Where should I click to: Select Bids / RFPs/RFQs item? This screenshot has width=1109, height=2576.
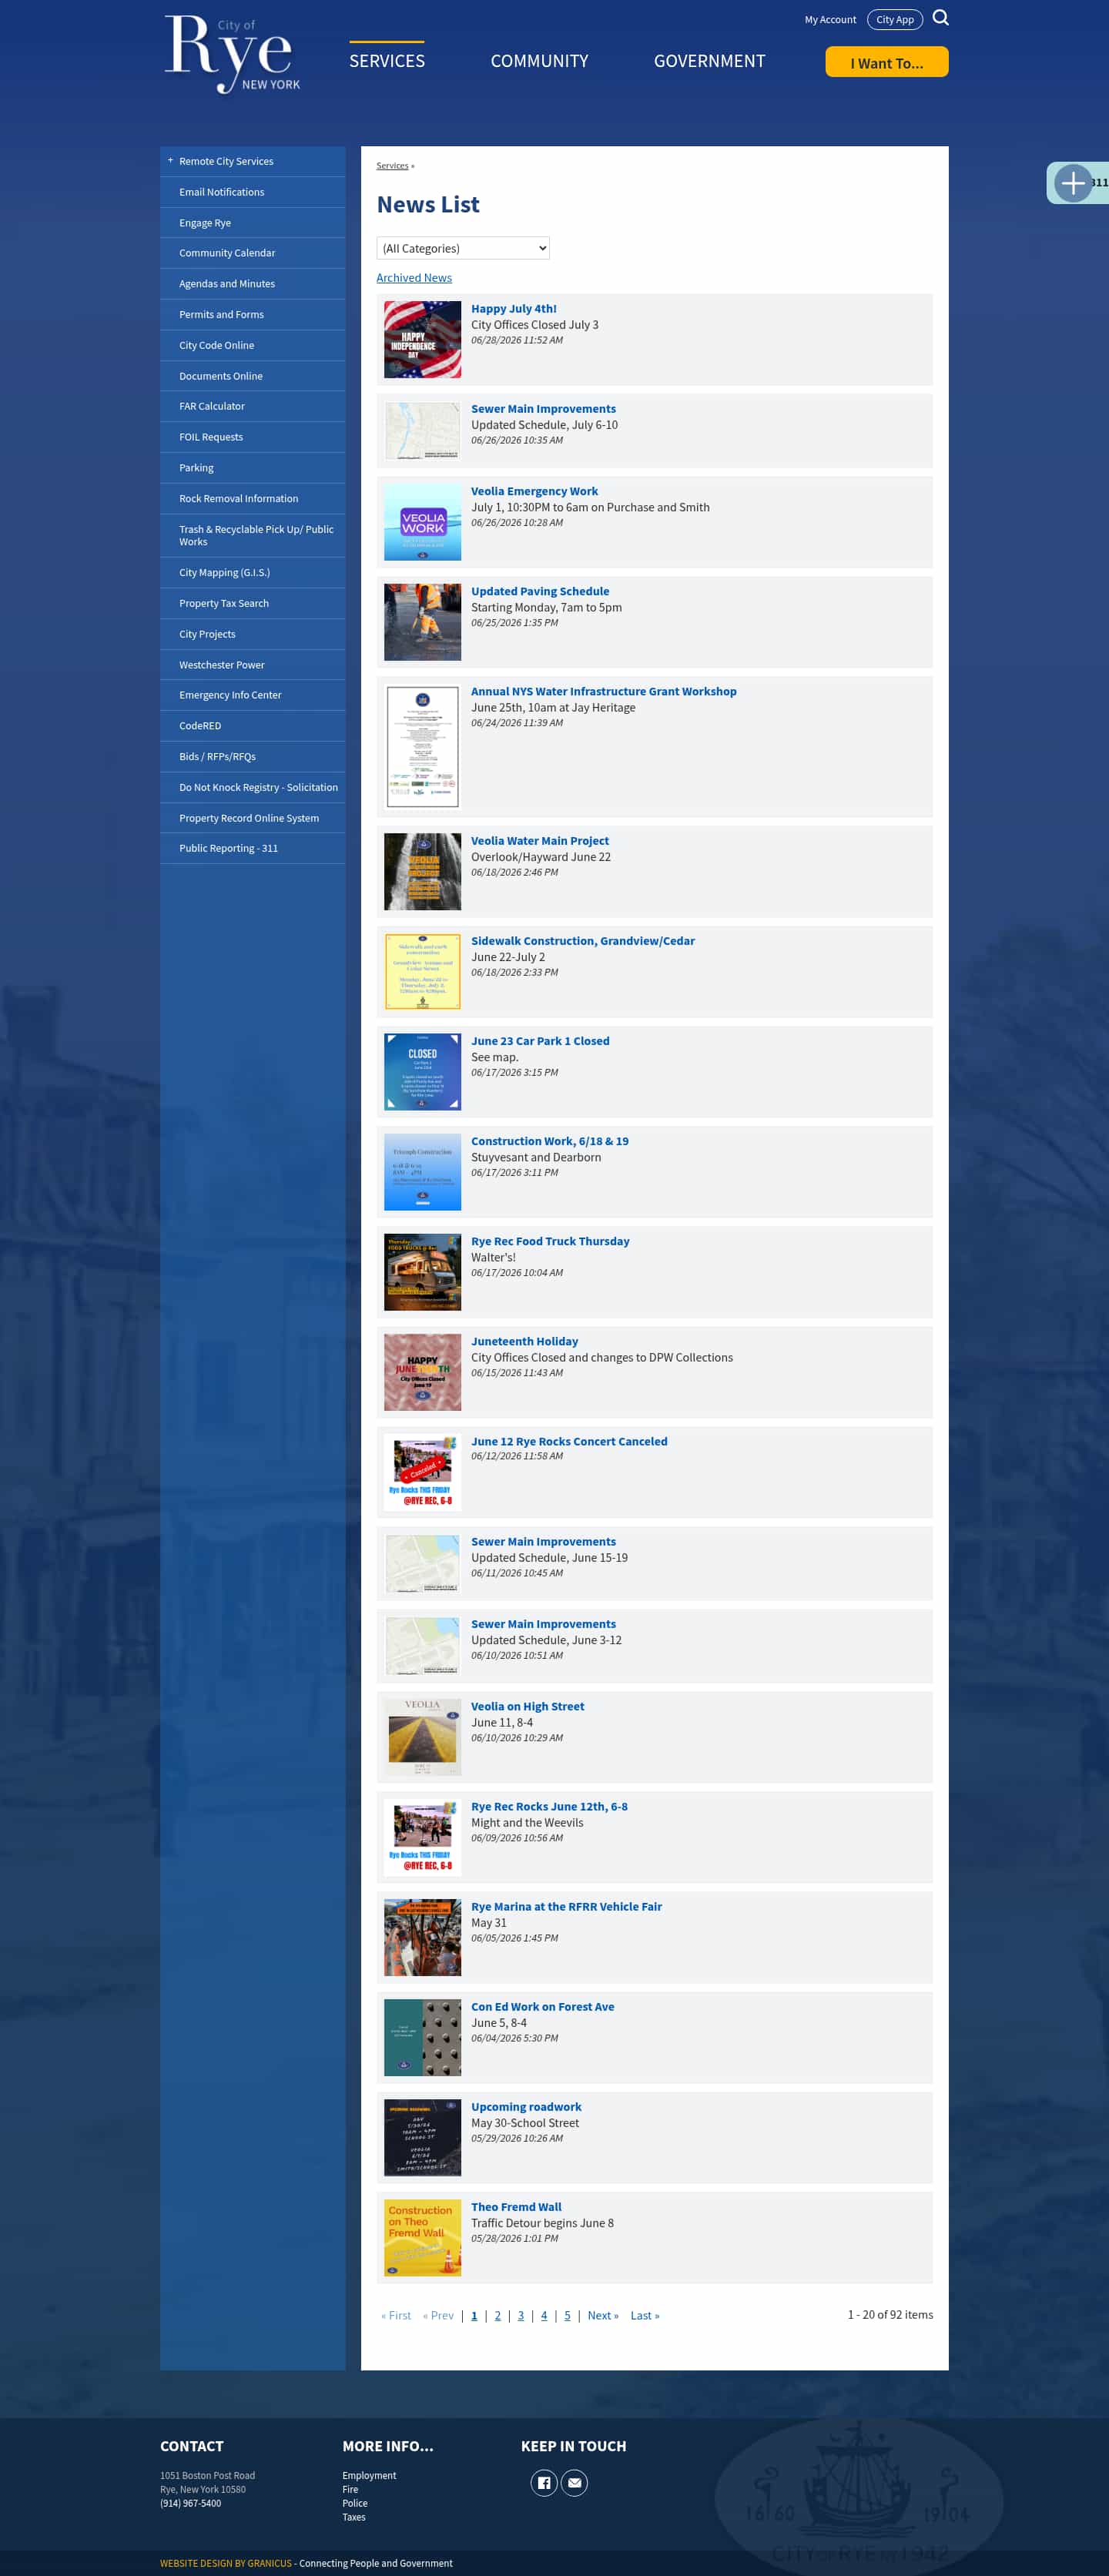point(252,757)
